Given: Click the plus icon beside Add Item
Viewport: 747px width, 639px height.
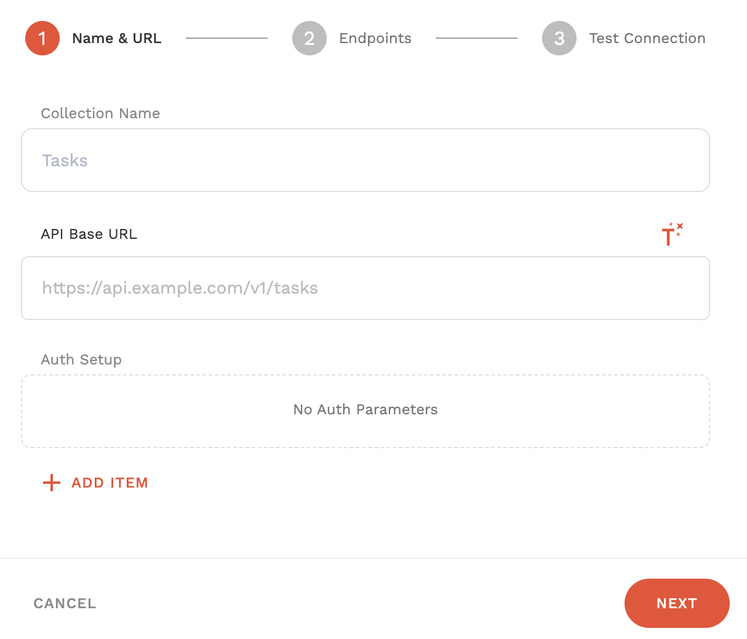Looking at the screenshot, I should point(52,483).
